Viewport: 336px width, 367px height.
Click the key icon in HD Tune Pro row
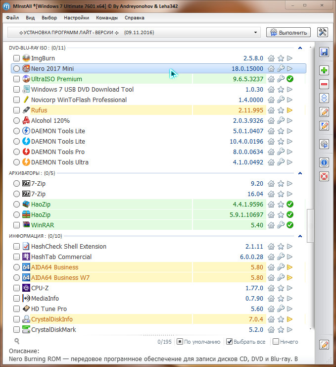click(281, 309)
